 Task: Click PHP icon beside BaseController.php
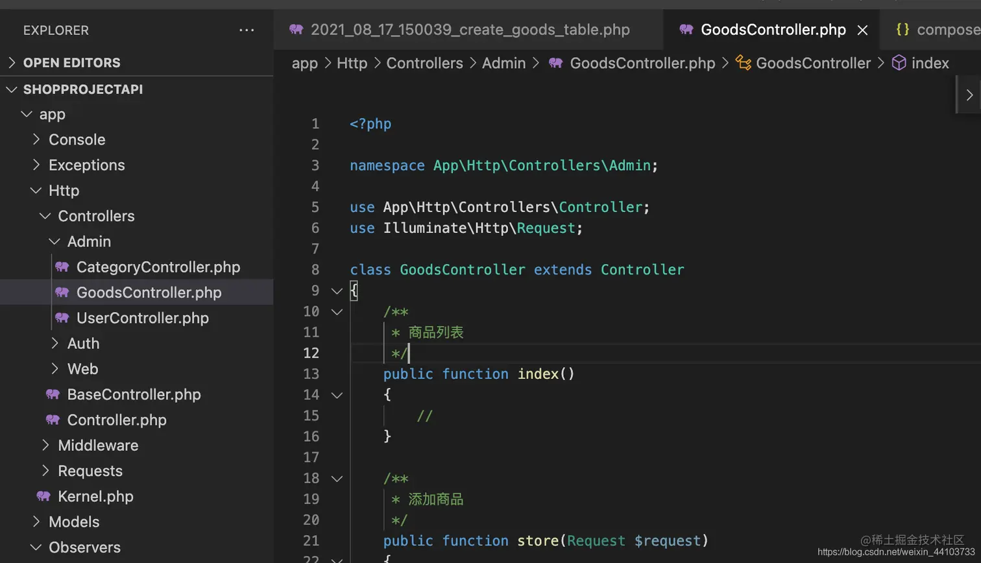53,394
